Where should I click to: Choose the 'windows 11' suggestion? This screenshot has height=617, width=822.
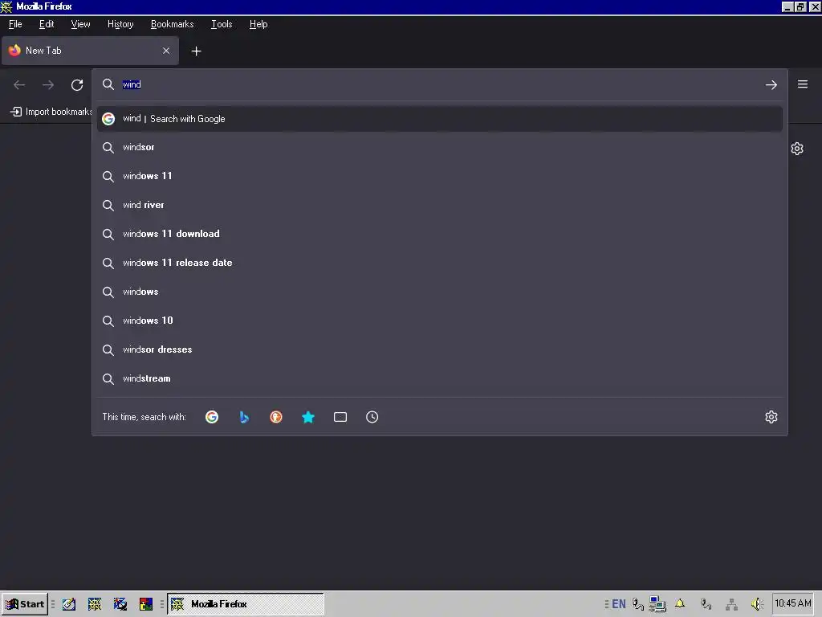coord(439,176)
